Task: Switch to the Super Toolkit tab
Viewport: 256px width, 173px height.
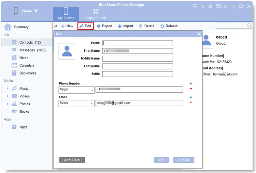Action: (x=96, y=14)
